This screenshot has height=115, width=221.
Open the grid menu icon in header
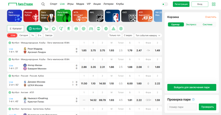coord(214,4)
